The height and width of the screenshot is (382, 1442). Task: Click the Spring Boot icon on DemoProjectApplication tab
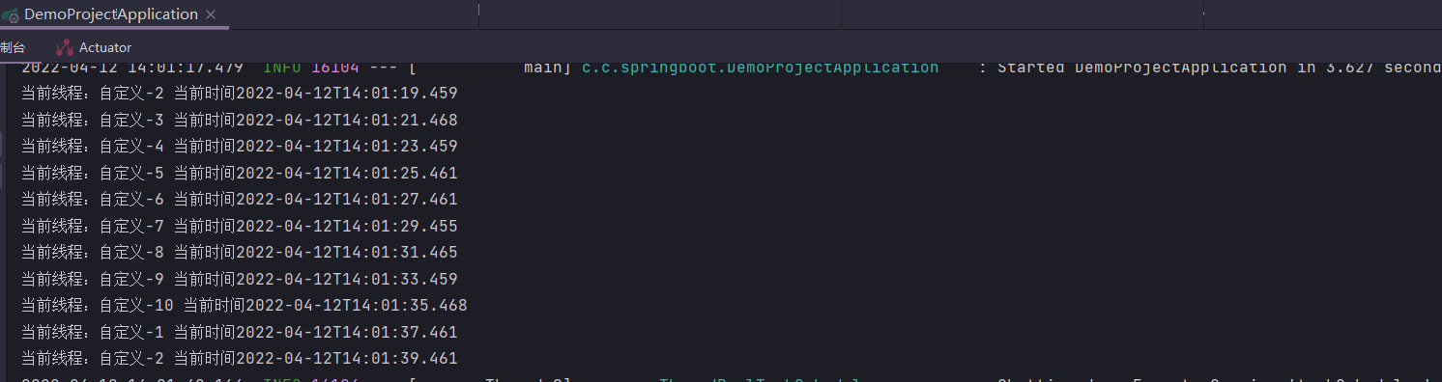pos(9,14)
